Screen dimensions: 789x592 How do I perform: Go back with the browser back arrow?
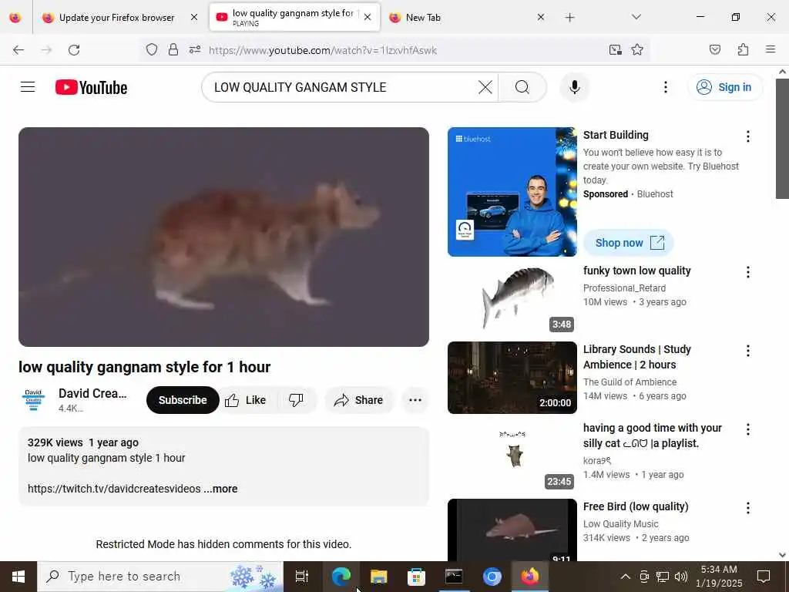(x=18, y=50)
